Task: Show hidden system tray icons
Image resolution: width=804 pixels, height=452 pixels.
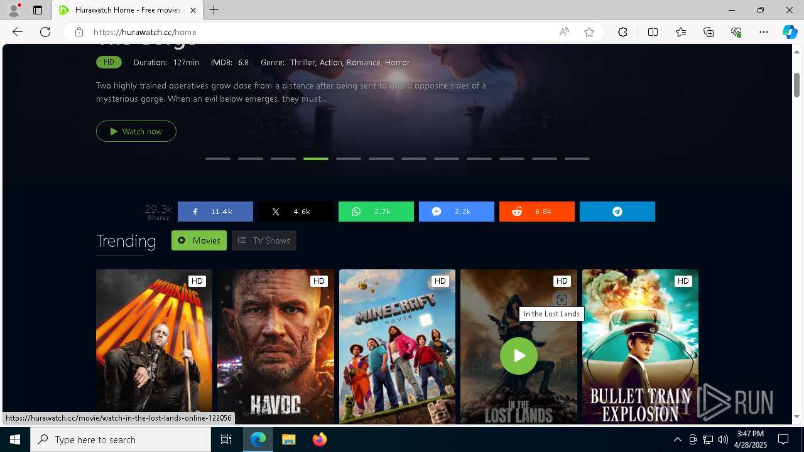Action: coord(677,439)
